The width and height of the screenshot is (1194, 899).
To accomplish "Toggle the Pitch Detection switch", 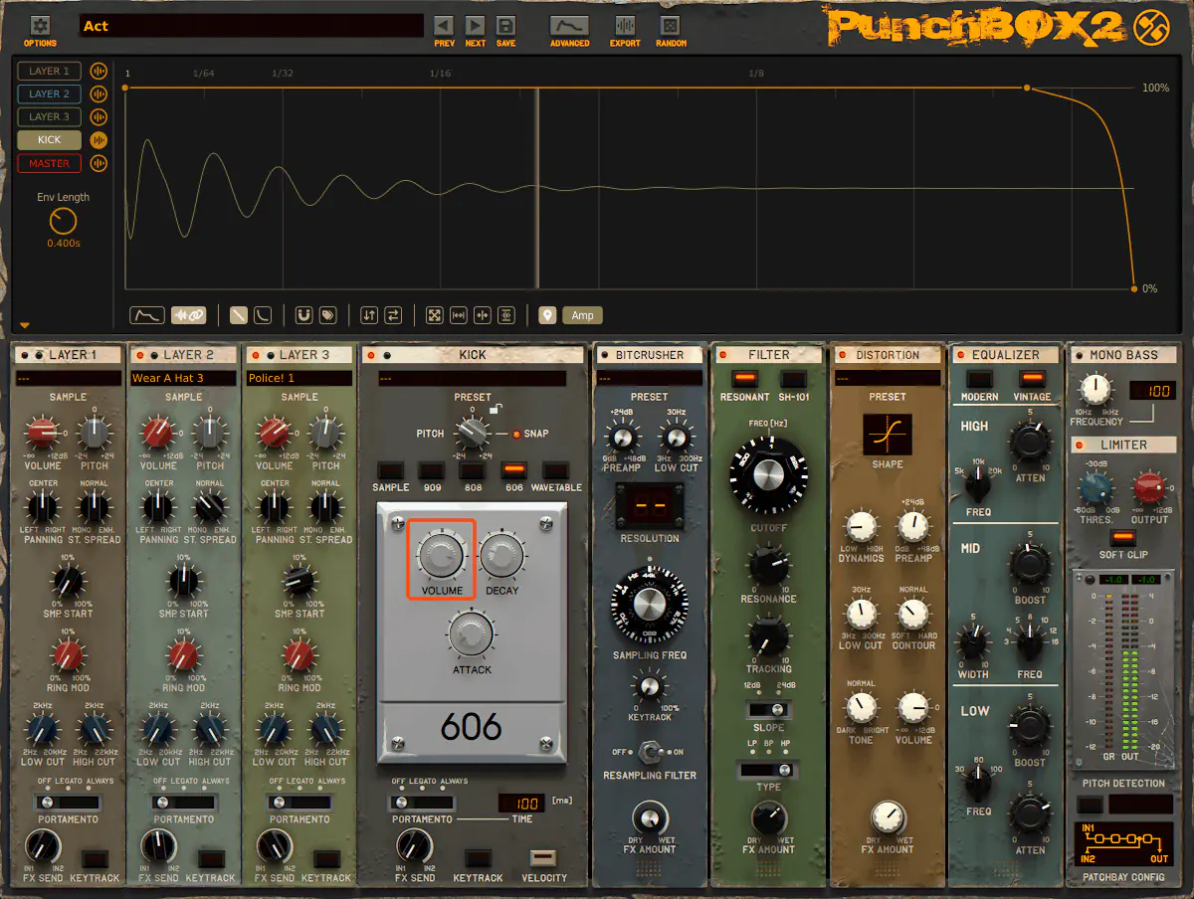I will tap(1092, 804).
